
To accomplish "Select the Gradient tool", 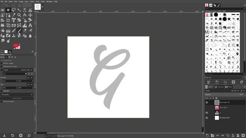I will 8,31.
